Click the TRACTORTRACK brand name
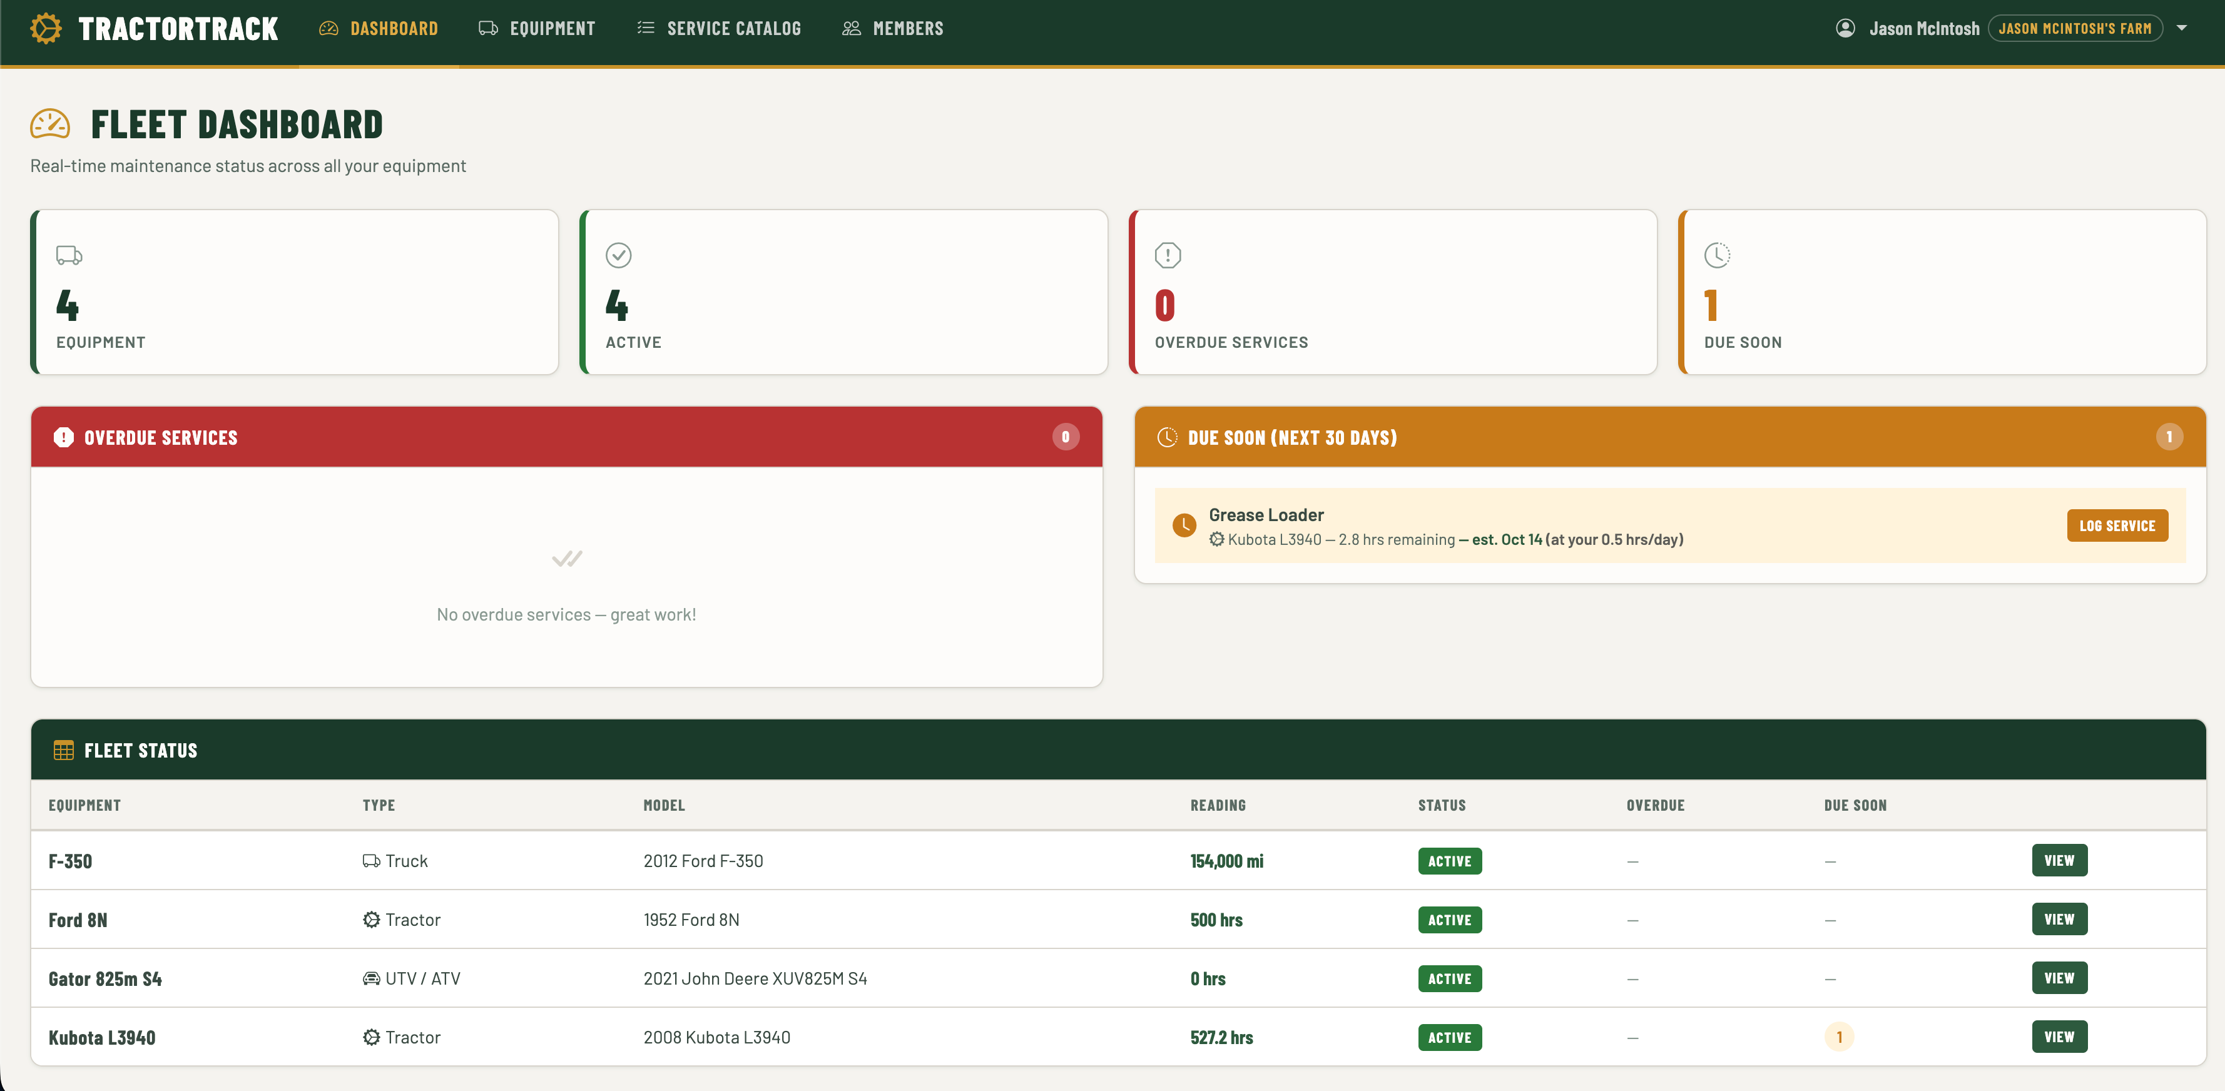2225x1091 pixels. point(178,29)
